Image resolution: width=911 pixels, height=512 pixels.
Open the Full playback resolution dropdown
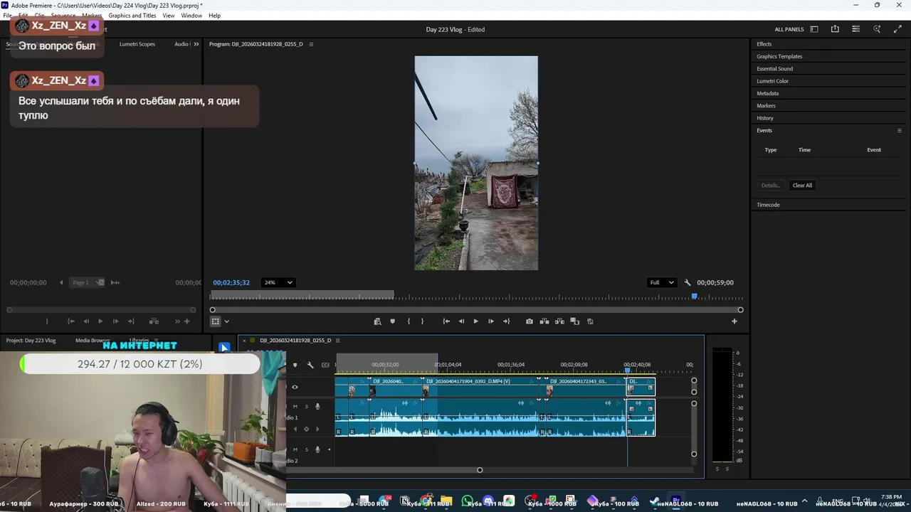(662, 282)
